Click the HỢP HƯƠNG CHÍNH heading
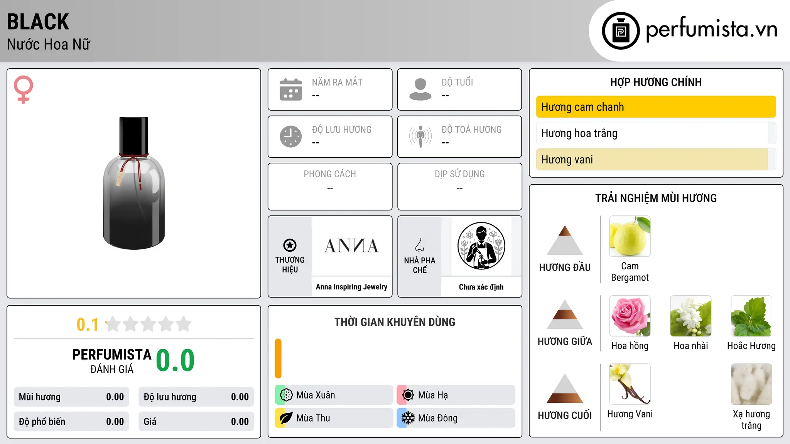Viewport: 790px width, 444px height. tap(656, 82)
